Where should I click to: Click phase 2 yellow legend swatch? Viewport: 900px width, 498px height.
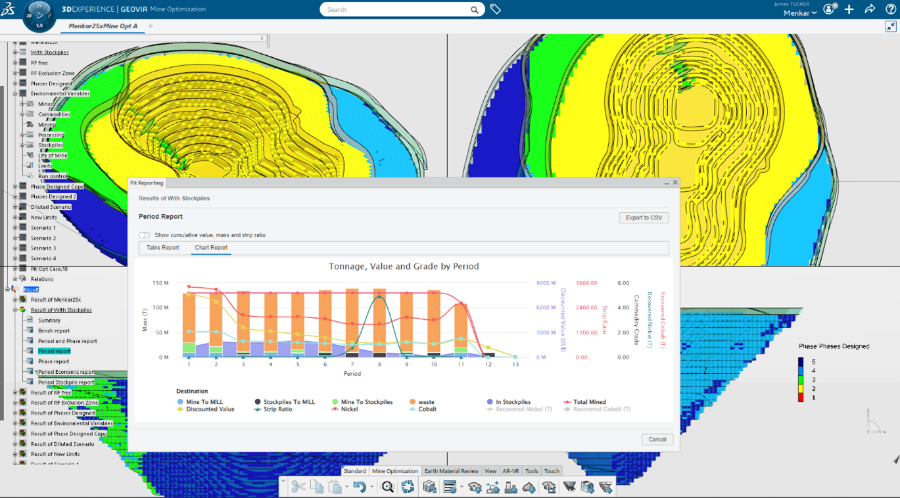pyautogui.click(x=801, y=389)
